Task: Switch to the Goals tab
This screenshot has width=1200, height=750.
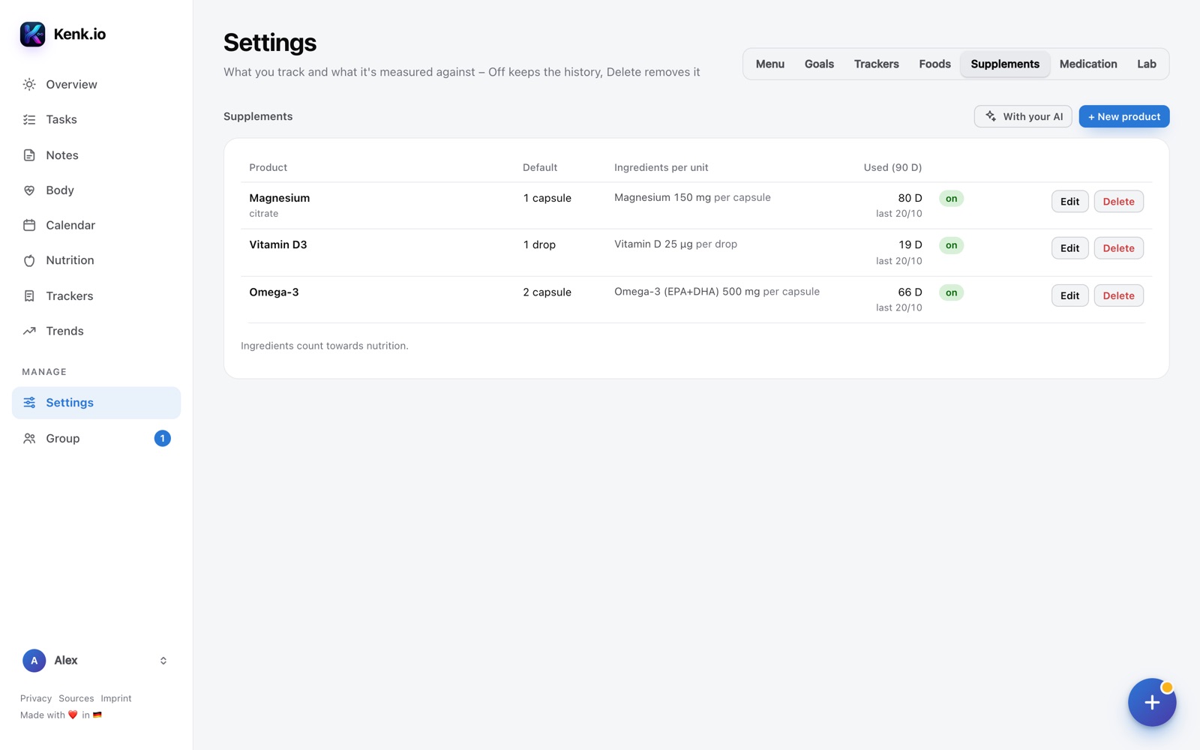Action: point(819,64)
